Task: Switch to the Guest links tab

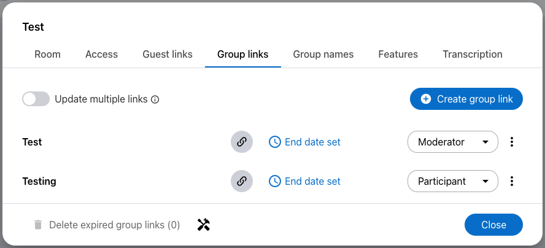Action: pyautogui.click(x=168, y=54)
